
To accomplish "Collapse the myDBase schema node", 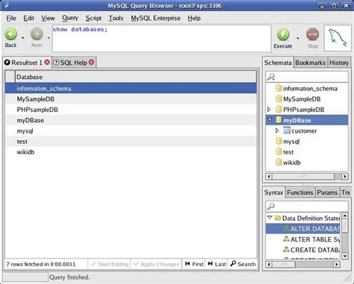I will click(270, 119).
